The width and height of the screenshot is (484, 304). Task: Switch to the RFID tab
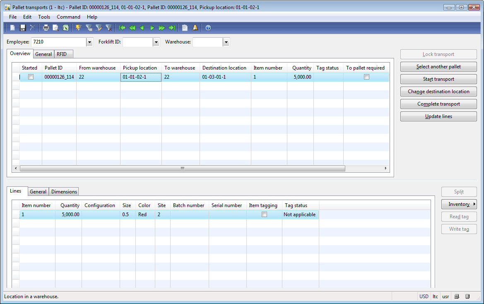point(62,54)
